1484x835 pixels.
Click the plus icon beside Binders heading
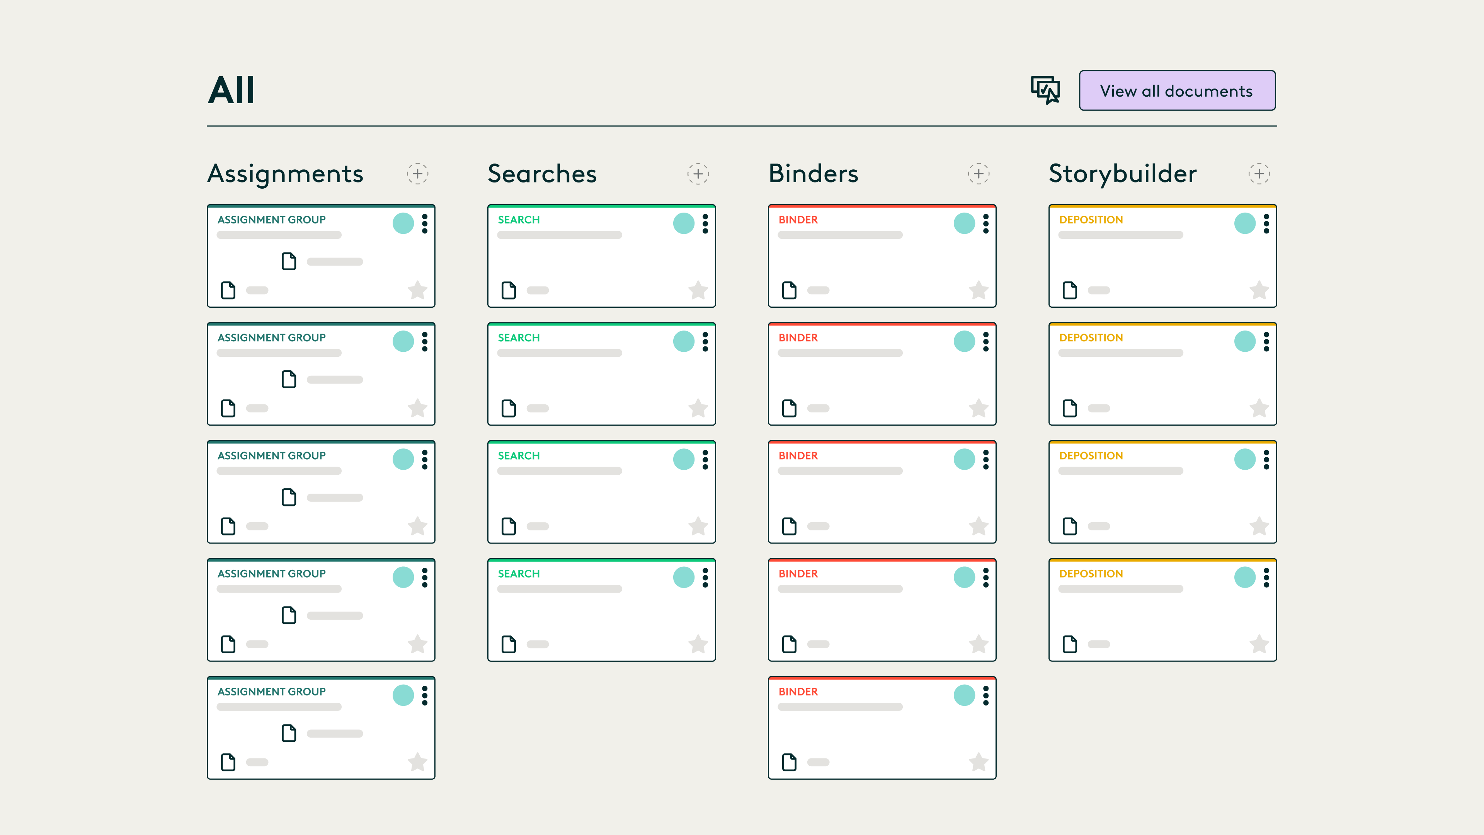978,174
